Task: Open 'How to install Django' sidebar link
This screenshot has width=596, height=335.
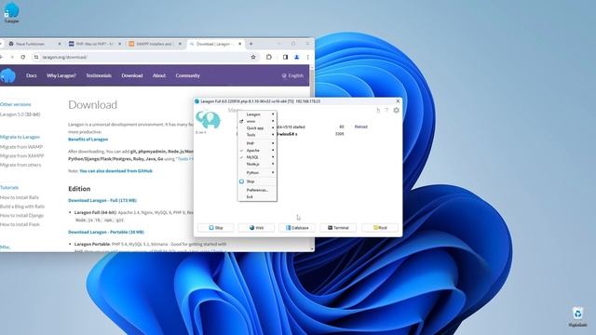Action: (x=21, y=215)
